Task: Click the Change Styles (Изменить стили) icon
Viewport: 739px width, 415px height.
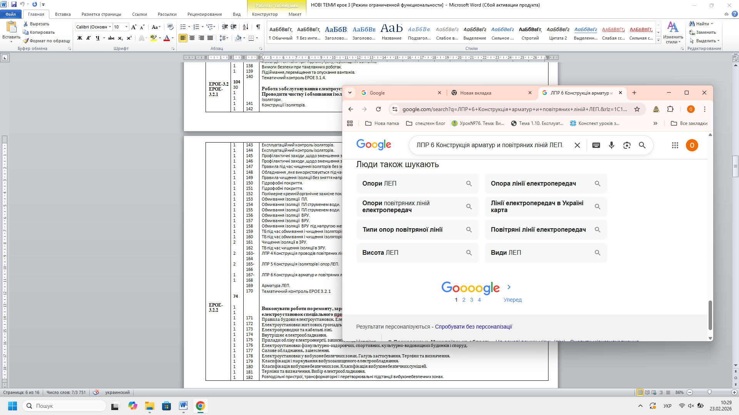Action: click(x=673, y=32)
